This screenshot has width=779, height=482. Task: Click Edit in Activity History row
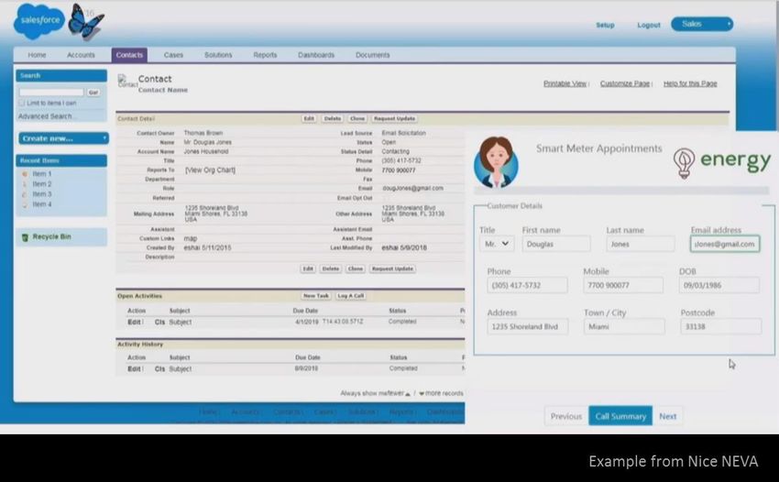[134, 369]
